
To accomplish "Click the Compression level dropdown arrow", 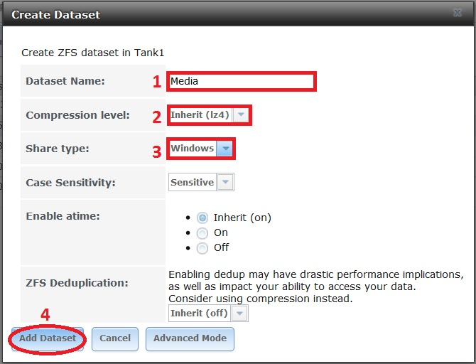I will [x=241, y=115].
